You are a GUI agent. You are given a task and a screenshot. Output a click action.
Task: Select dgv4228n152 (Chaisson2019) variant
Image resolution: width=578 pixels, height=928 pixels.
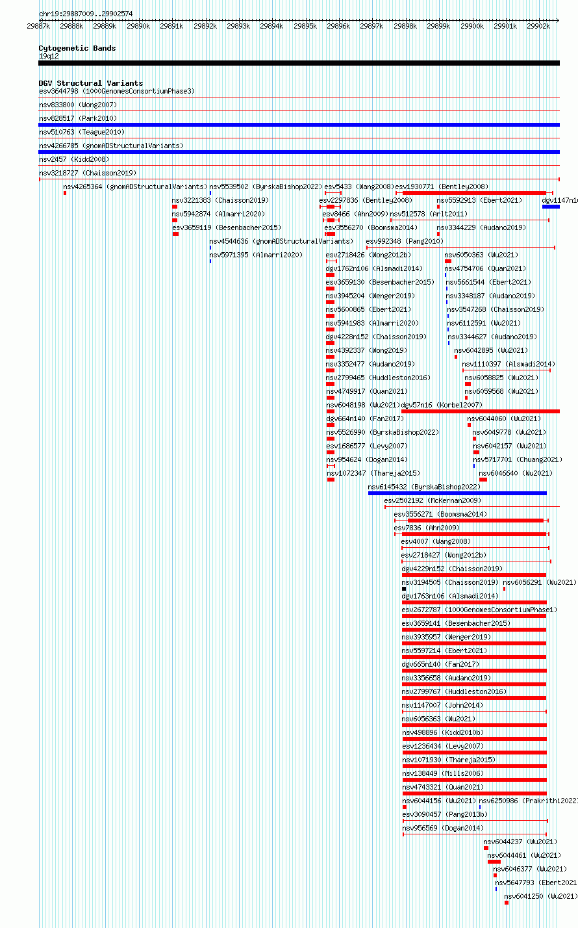click(377, 337)
